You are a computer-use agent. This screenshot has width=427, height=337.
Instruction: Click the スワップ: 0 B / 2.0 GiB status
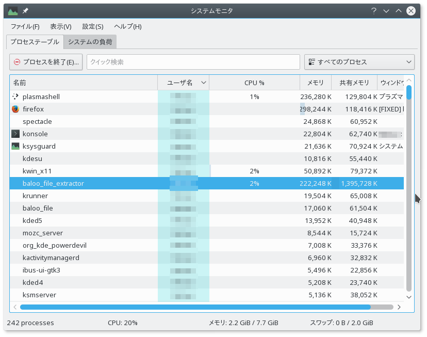(x=341, y=323)
